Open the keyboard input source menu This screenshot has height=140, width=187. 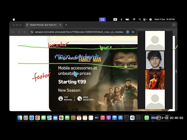coord(115,20)
